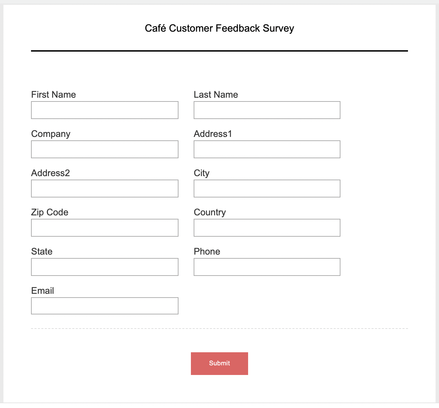This screenshot has width=439, height=408.
Task: Click the Phone input field
Action: coord(267,267)
